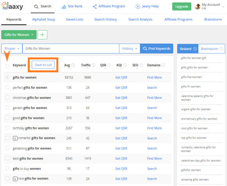Click Find More for christmas gifts for women
This screenshot has height=186, width=227.
(x=155, y=98)
